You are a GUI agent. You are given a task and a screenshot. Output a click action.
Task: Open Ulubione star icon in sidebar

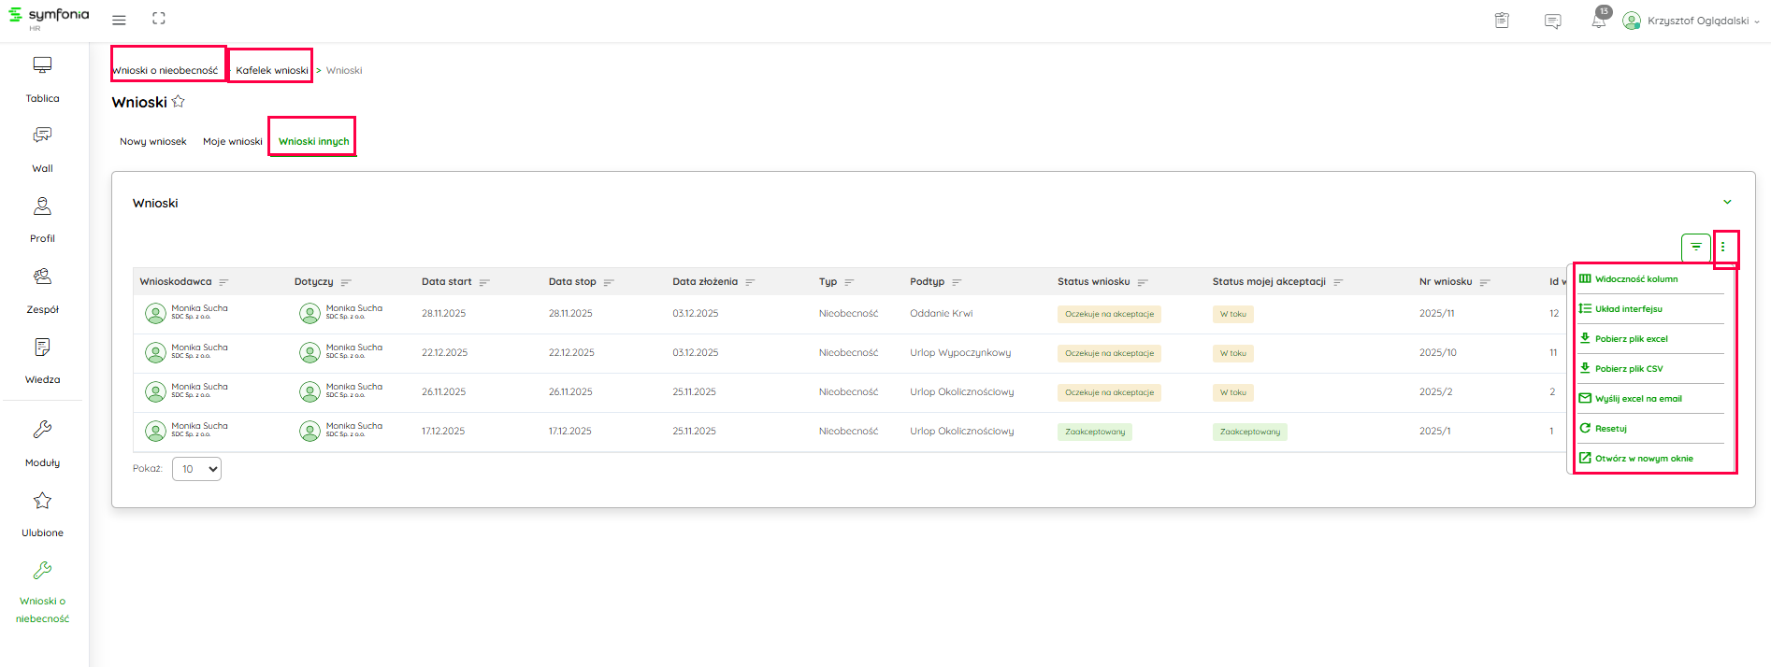(42, 502)
